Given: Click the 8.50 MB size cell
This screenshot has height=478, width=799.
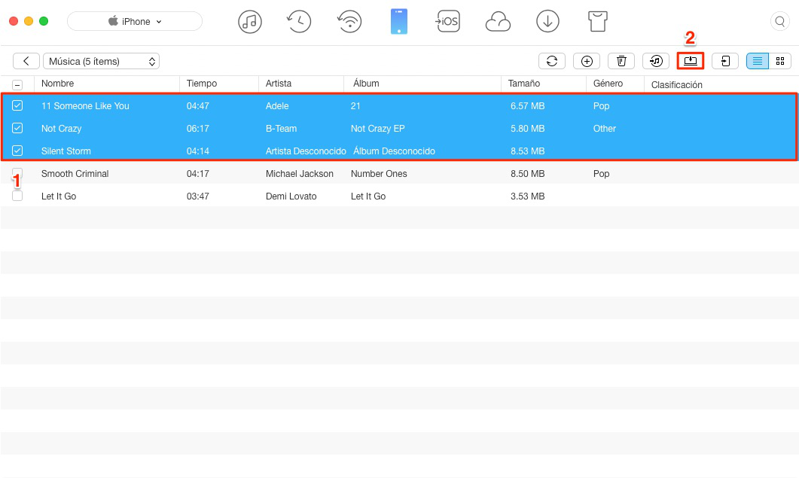Looking at the screenshot, I should [x=527, y=174].
